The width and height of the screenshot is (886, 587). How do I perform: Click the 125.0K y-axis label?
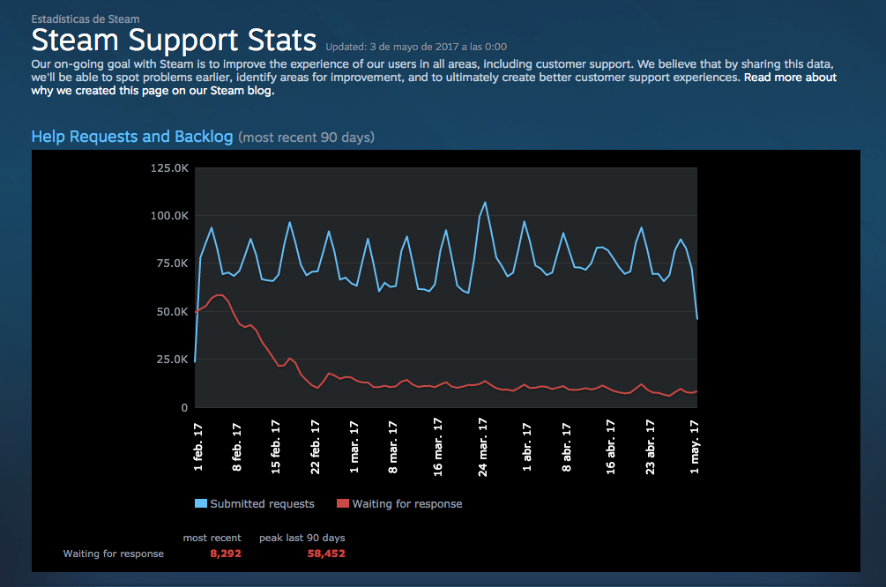pyautogui.click(x=169, y=167)
